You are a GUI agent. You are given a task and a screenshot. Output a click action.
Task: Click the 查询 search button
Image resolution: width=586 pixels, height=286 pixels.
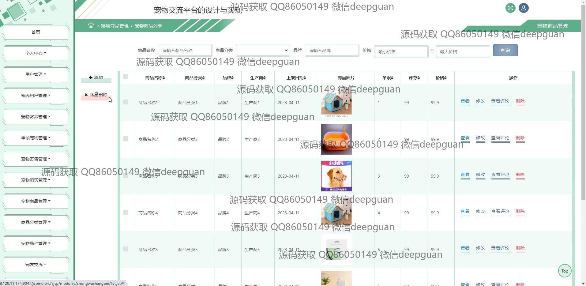(505, 51)
